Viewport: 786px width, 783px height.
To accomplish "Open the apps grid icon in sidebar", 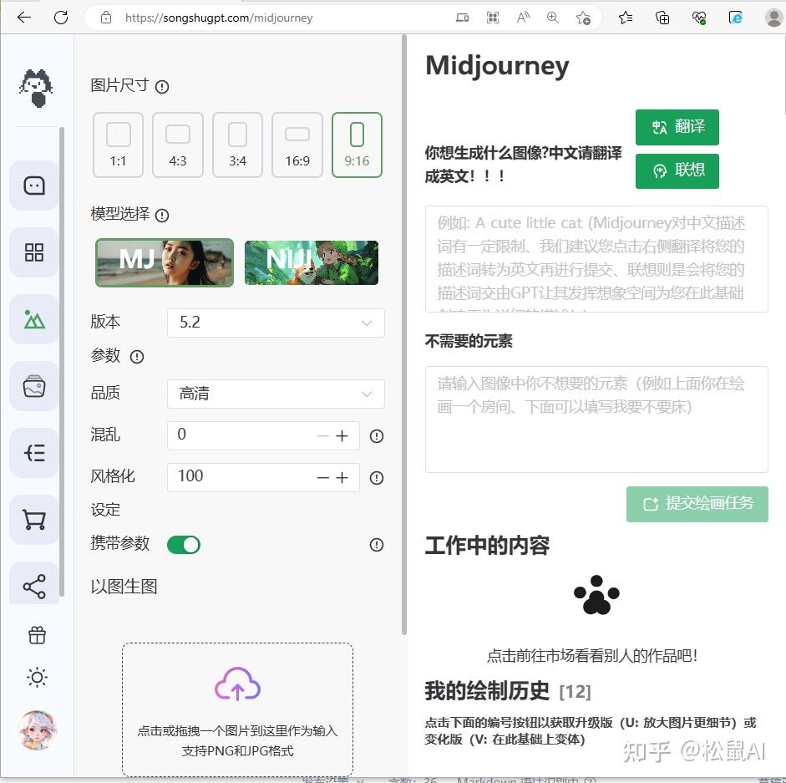I will click(x=33, y=252).
